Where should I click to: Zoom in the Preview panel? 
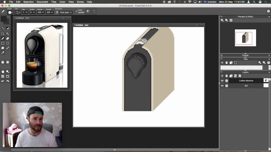click(222, 20)
